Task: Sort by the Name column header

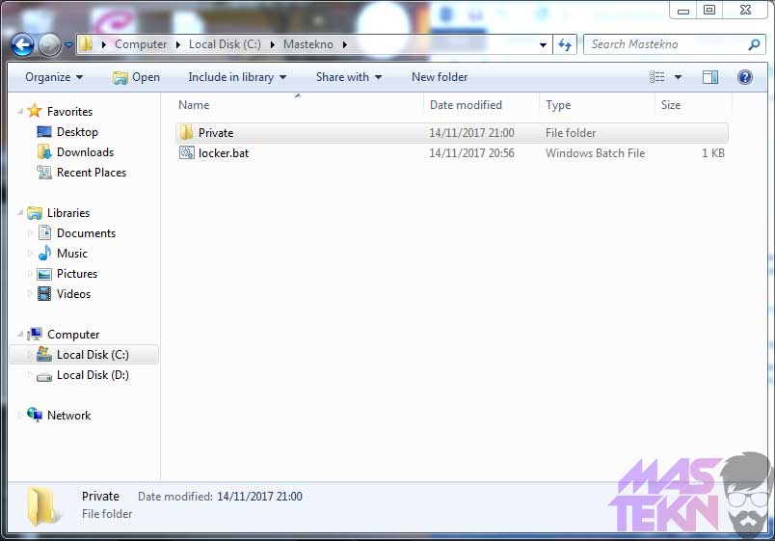Action: [300, 105]
